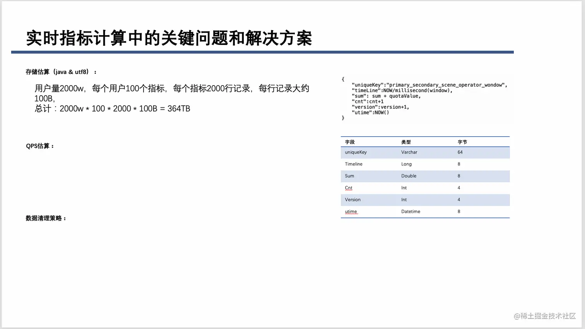585x329 pixels.
Task: Click the "utime":NOW() code line
Action: click(x=370, y=113)
